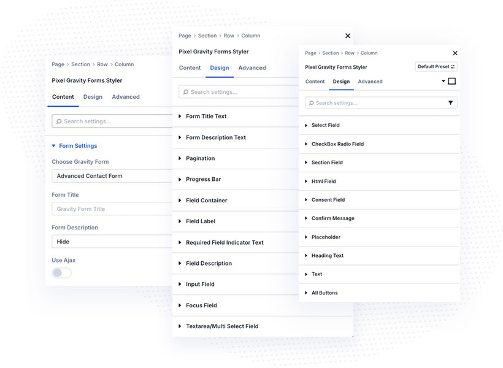Screen dimensions: 503x368
Task: Switch to Content tab in right panel
Action: [x=315, y=82]
